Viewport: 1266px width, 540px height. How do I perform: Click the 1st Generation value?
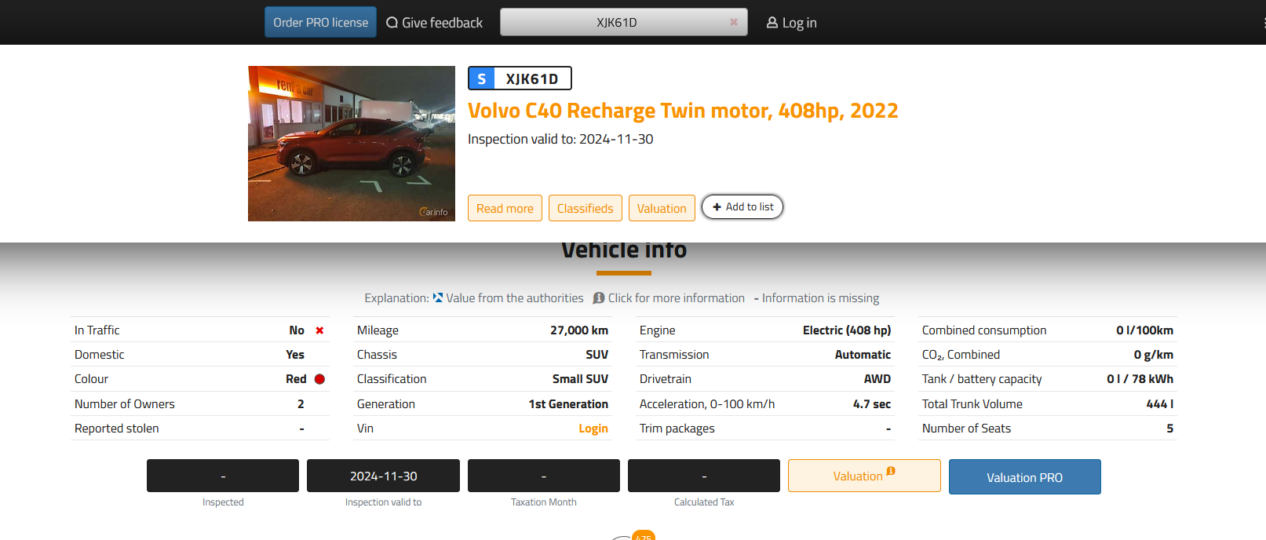coord(568,404)
